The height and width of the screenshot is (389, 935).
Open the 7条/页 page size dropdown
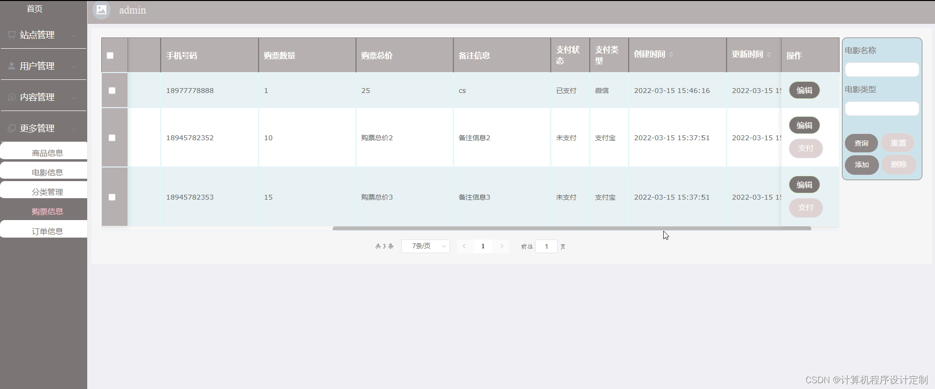(x=425, y=246)
